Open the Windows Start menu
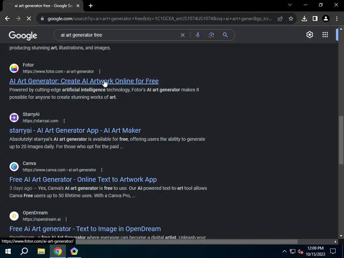This screenshot has width=344, height=258. (x=8, y=251)
